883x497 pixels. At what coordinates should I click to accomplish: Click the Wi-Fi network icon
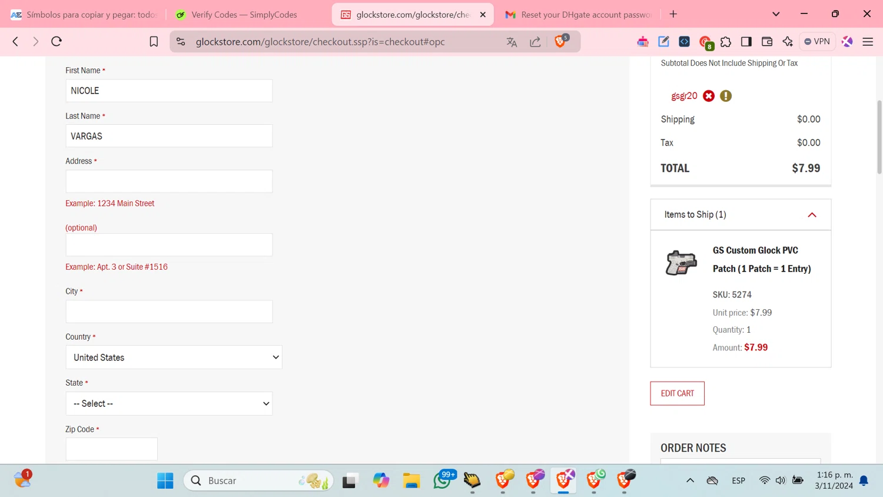pyautogui.click(x=764, y=481)
